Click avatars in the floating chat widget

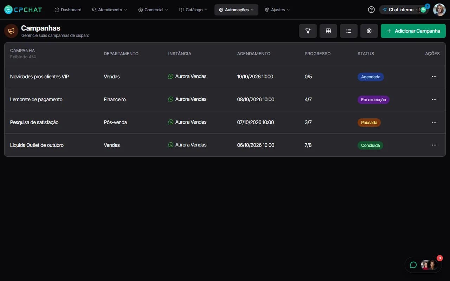point(429,265)
